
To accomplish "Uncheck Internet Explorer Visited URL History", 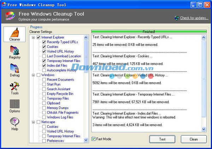I will [44, 51].
